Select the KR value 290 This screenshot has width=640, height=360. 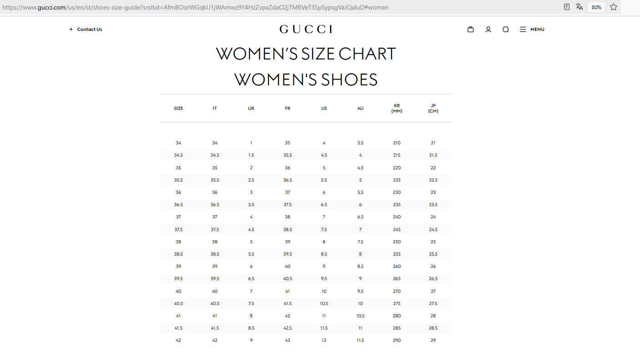pyautogui.click(x=397, y=340)
